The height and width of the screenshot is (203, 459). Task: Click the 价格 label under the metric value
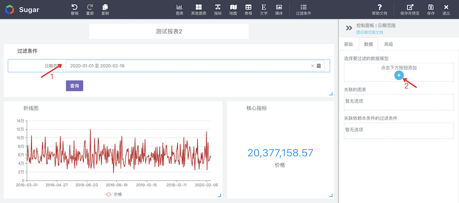280,165
